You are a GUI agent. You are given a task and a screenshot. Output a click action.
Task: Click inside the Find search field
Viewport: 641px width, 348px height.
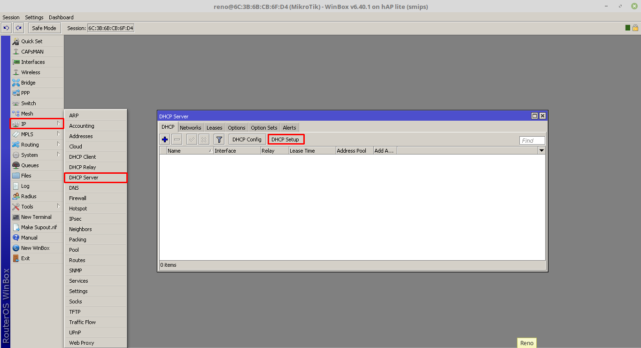click(531, 140)
